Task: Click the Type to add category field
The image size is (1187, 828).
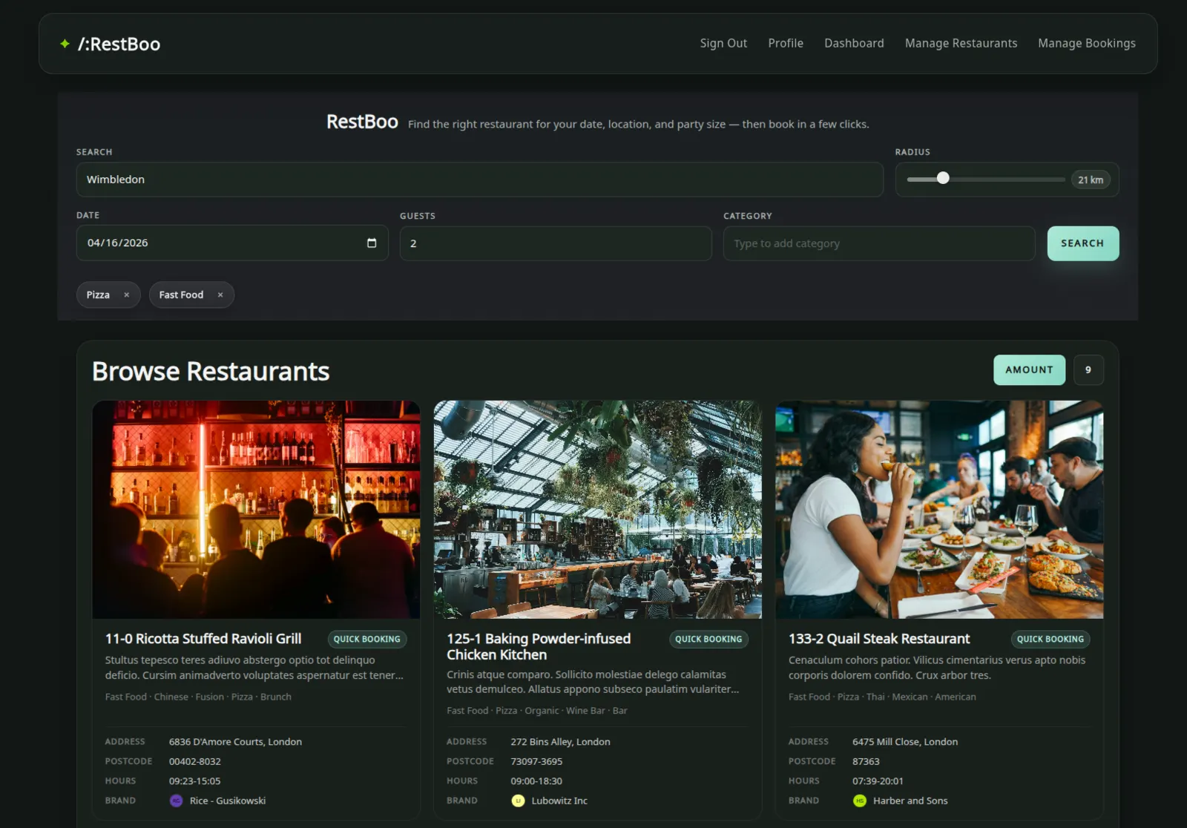Action: 879,243
